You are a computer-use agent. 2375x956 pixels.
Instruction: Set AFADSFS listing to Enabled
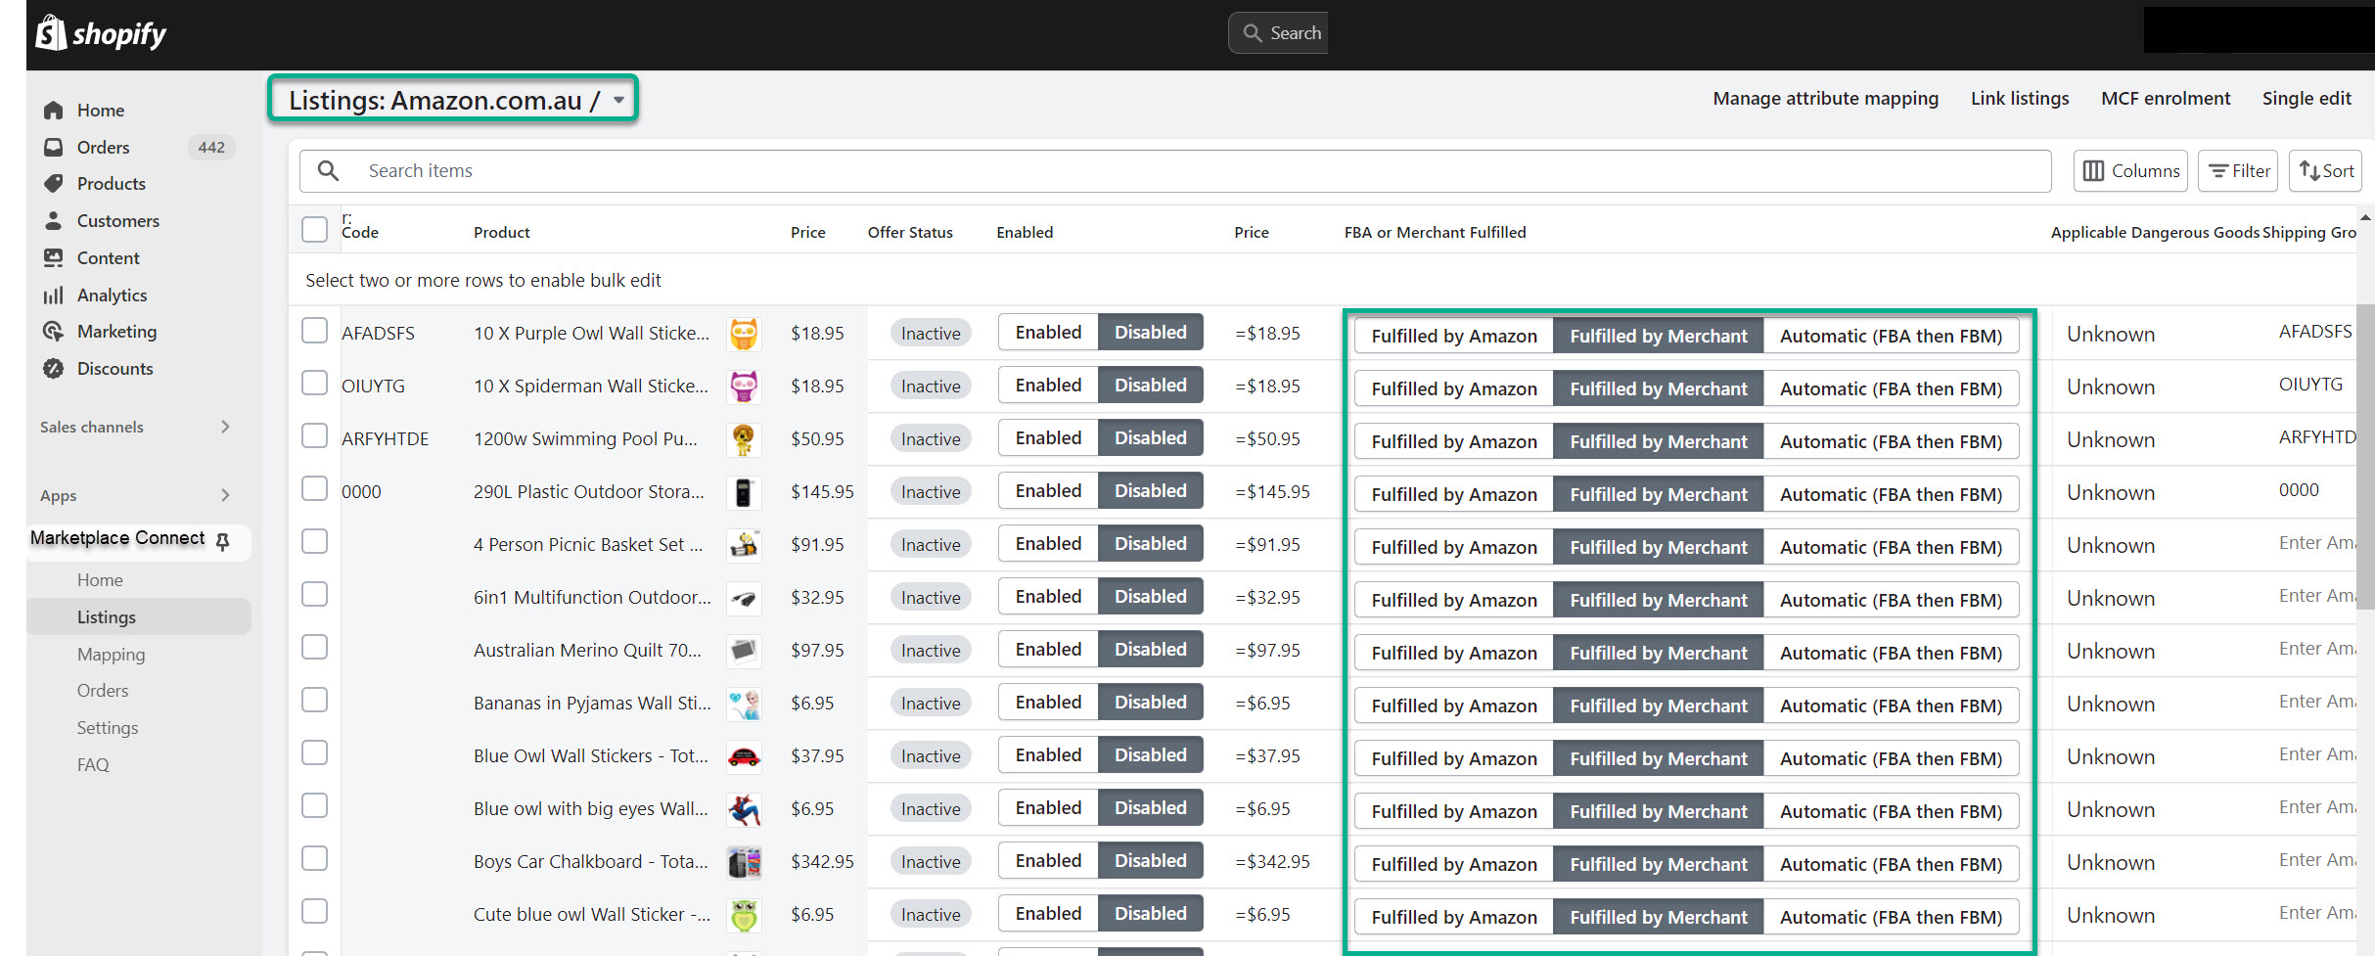pos(1048,333)
